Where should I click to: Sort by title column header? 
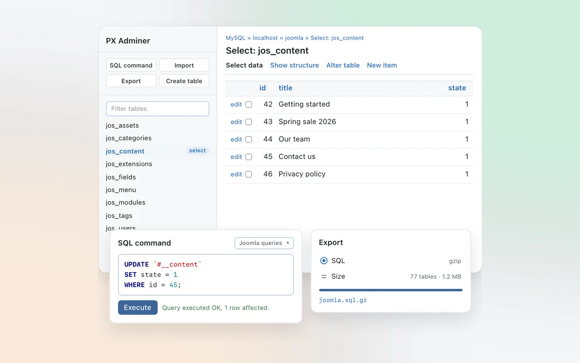click(285, 88)
